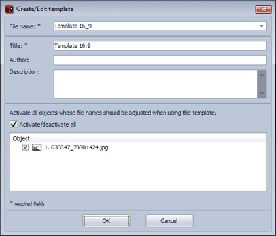Open the File name dropdown arrow

(x=262, y=26)
